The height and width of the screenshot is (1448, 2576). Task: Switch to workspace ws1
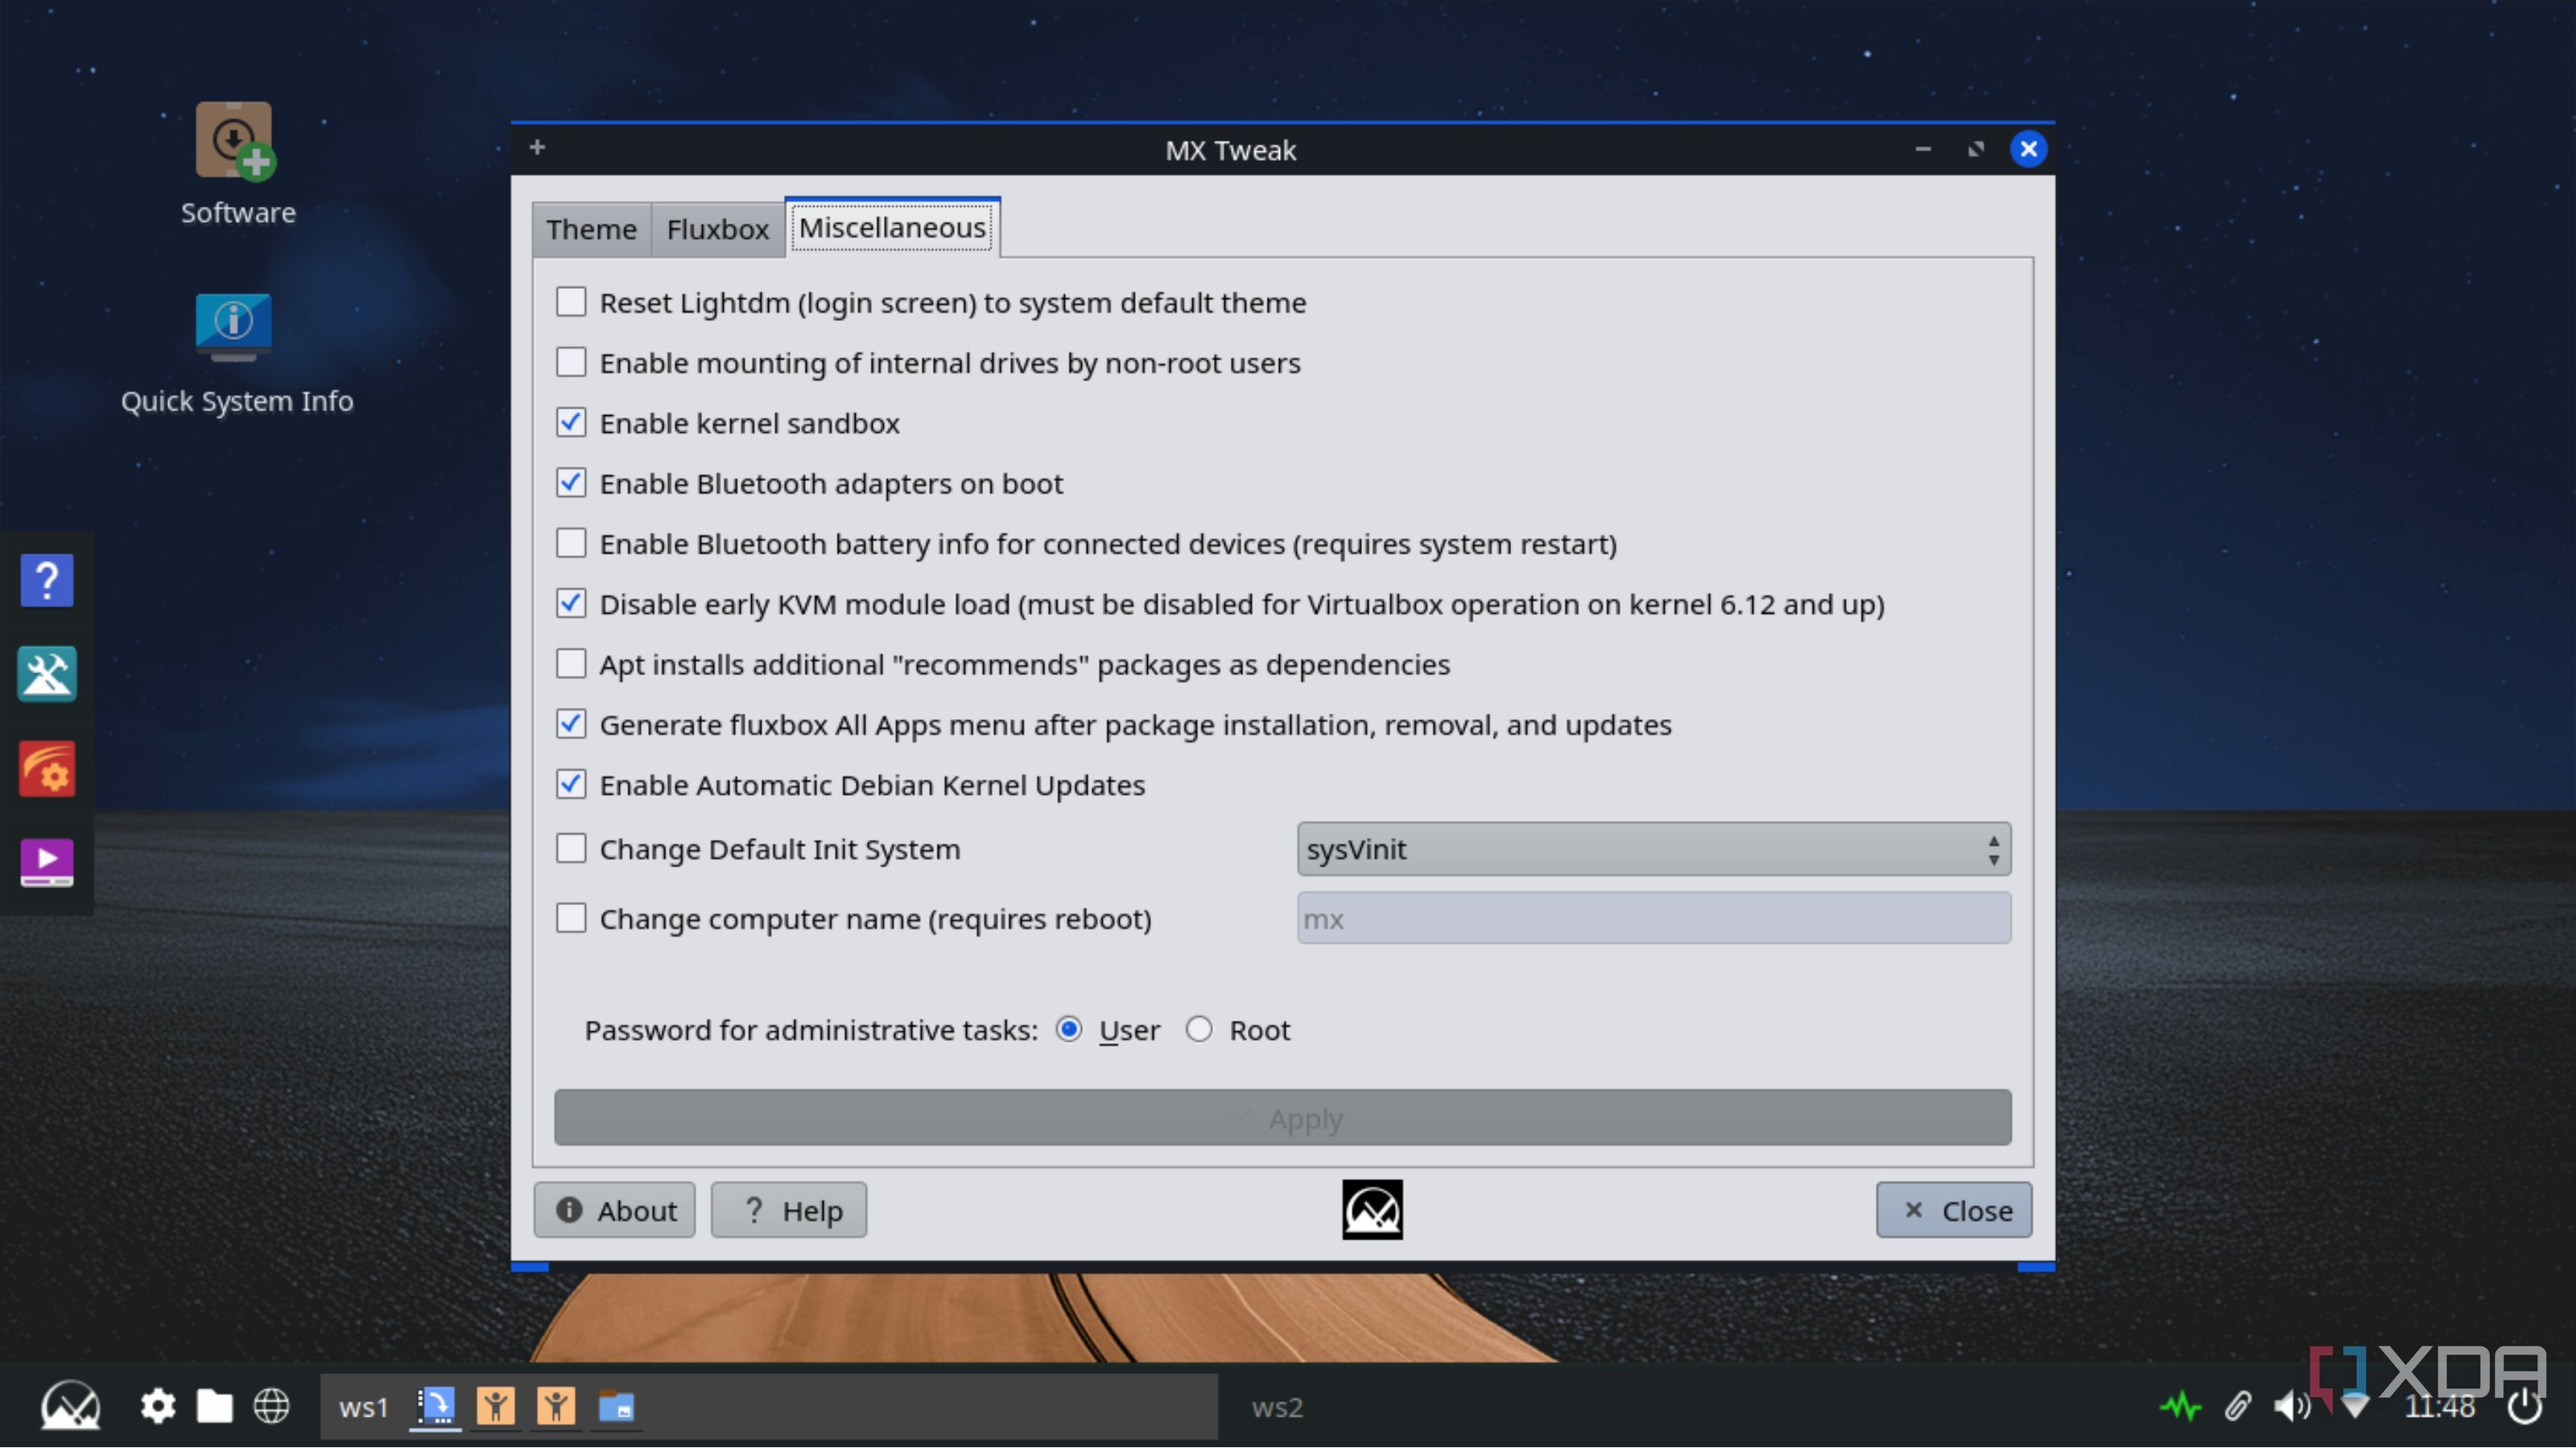[x=363, y=1407]
